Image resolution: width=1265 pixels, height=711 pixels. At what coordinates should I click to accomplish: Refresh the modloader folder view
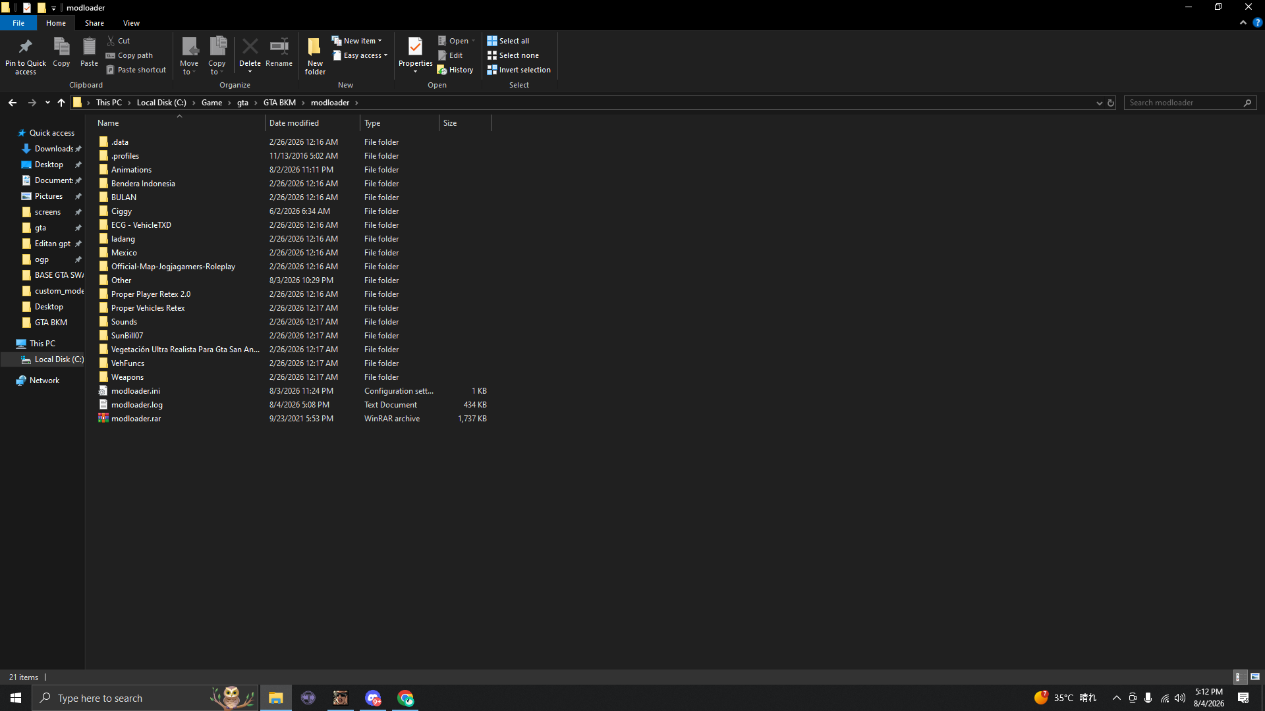click(1110, 103)
